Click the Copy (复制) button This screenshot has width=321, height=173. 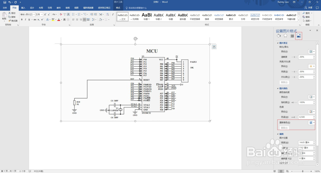[x=12, y=17]
